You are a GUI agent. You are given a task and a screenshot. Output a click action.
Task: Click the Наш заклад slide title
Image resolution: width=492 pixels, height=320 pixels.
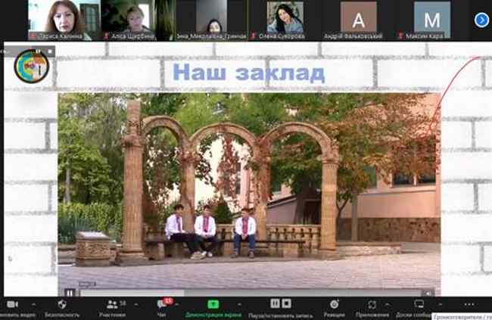(248, 72)
